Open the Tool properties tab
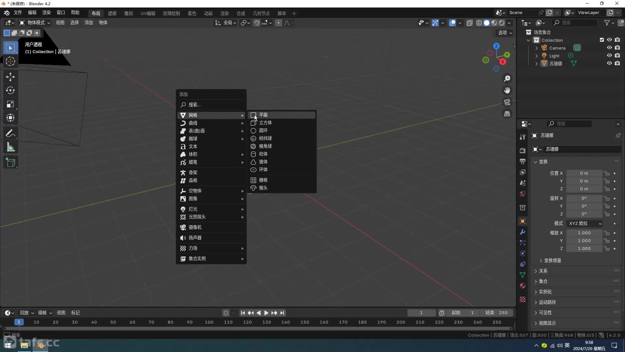The image size is (625, 352). (x=522, y=137)
